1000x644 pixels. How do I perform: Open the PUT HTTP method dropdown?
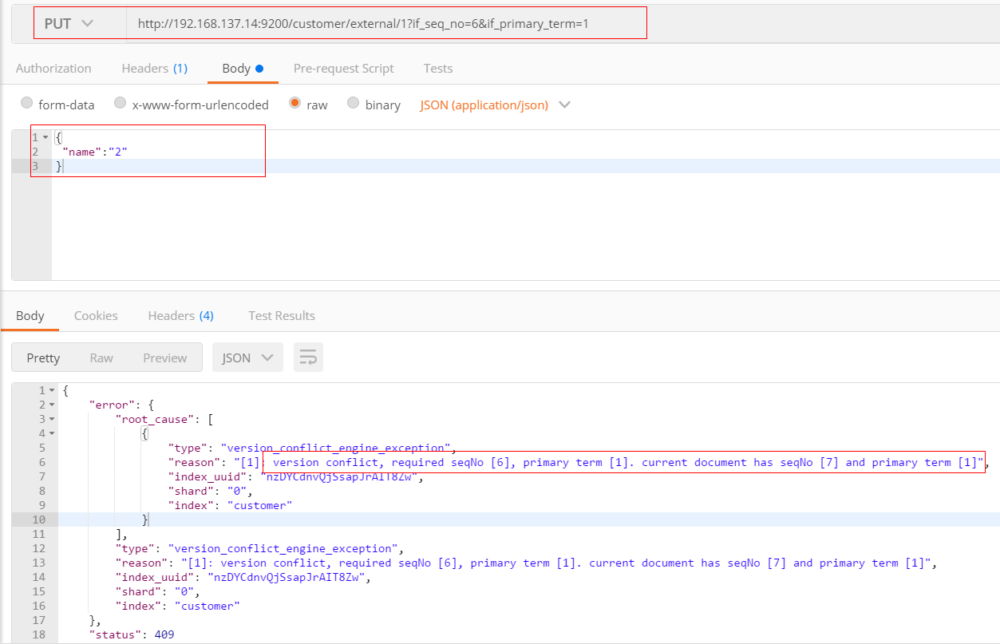(x=69, y=24)
